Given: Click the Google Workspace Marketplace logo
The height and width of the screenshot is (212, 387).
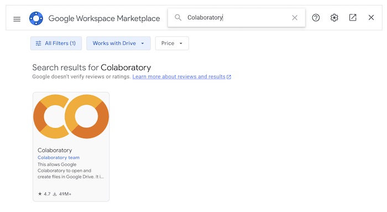Looking at the screenshot, I should (36, 18).
